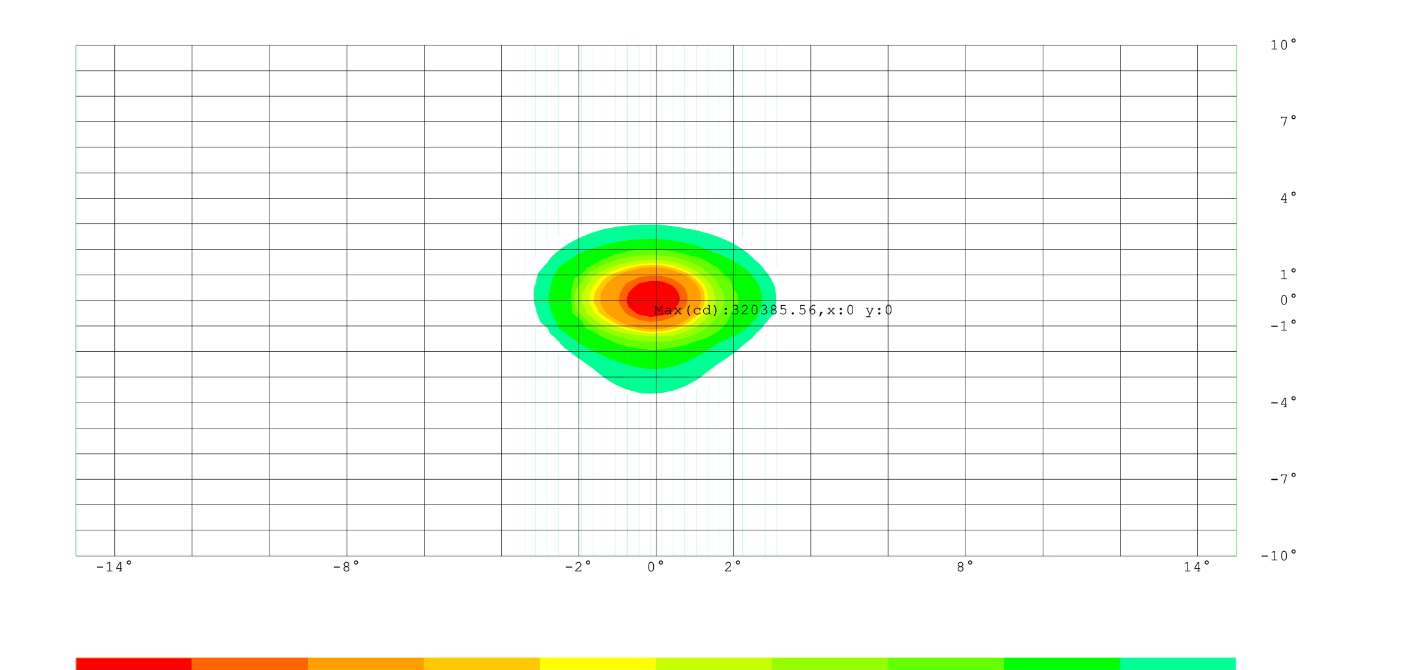Click the 1° vertical axis label
1420x670 pixels.
coord(1289,275)
